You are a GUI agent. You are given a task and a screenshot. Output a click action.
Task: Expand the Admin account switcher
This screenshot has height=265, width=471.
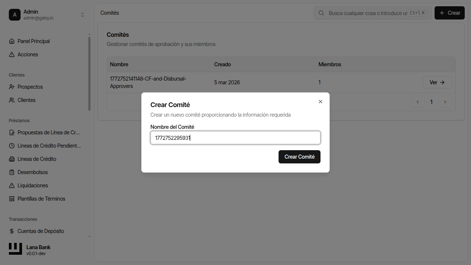[x=82, y=15]
